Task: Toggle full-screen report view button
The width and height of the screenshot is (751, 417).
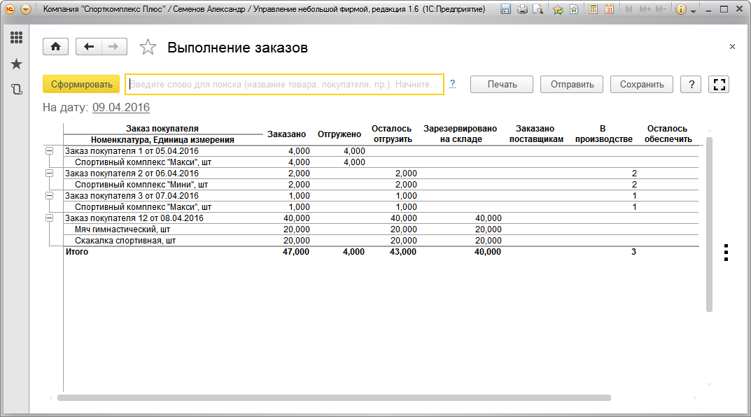Action: pyautogui.click(x=719, y=85)
